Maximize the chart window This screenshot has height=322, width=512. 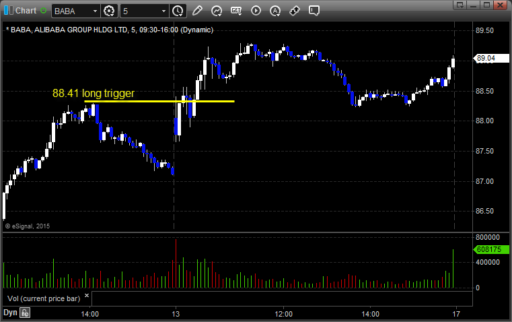486,5
